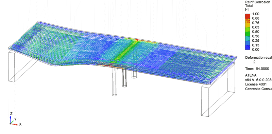Select the longest front pier column

point(115,81)
